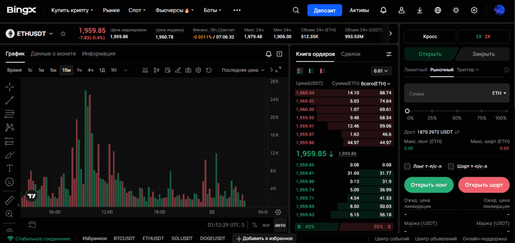Change the 0.01 price grouping dropdown
The image size is (515, 243).
[x=381, y=70]
